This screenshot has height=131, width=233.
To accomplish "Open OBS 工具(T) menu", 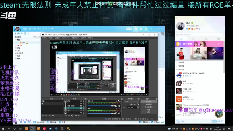I will click(84, 38).
